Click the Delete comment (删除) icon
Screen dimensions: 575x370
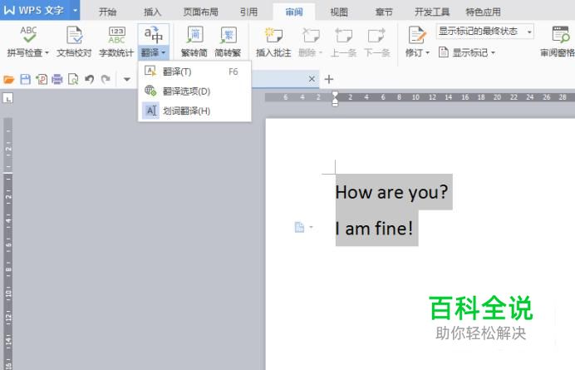[311, 35]
